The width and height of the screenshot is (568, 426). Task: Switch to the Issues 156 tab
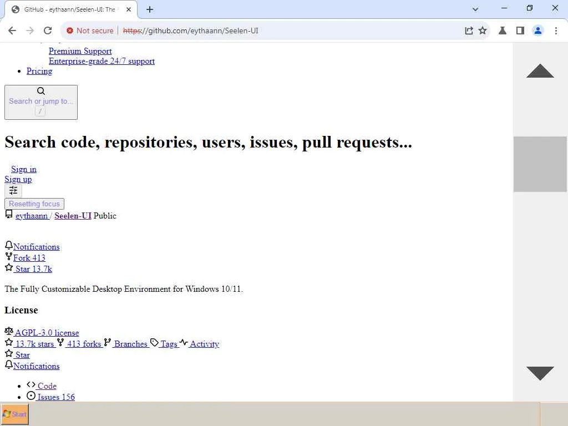pyautogui.click(x=56, y=397)
